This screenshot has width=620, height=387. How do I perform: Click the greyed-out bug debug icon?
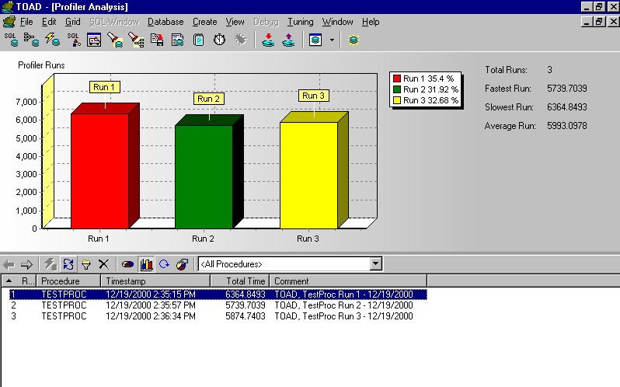click(240, 40)
